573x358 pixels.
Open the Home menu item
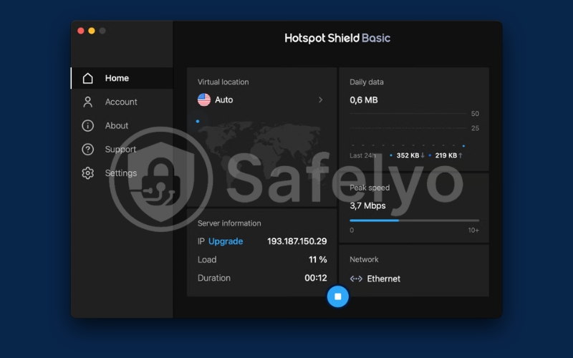coord(122,78)
